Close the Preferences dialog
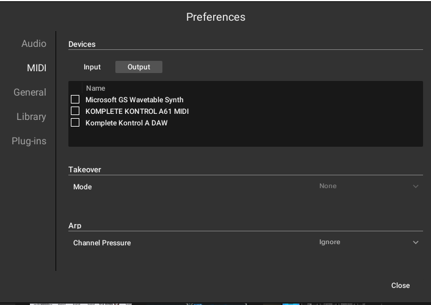The image size is (431, 305). (400, 286)
